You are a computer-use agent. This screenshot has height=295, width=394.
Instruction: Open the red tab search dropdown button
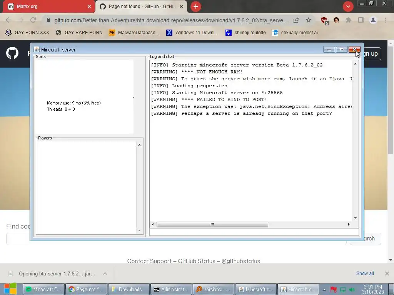[x=348, y=7]
